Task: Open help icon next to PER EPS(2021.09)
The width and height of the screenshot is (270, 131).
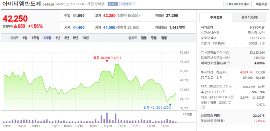Action: point(231,86)
